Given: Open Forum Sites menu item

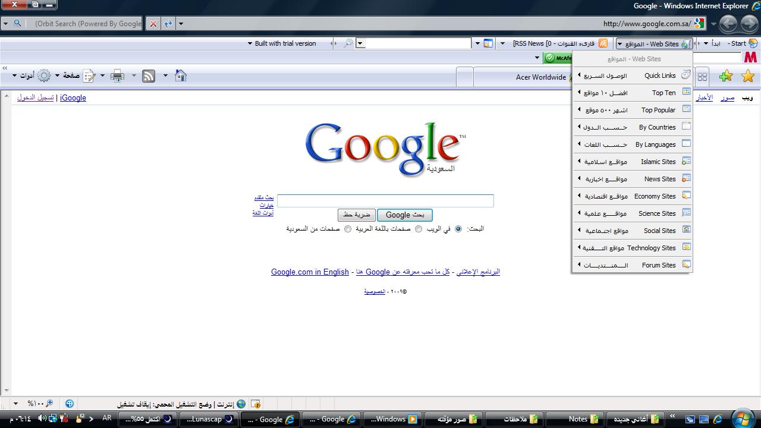Looking at the screenshot, I should tap(633, 265).
